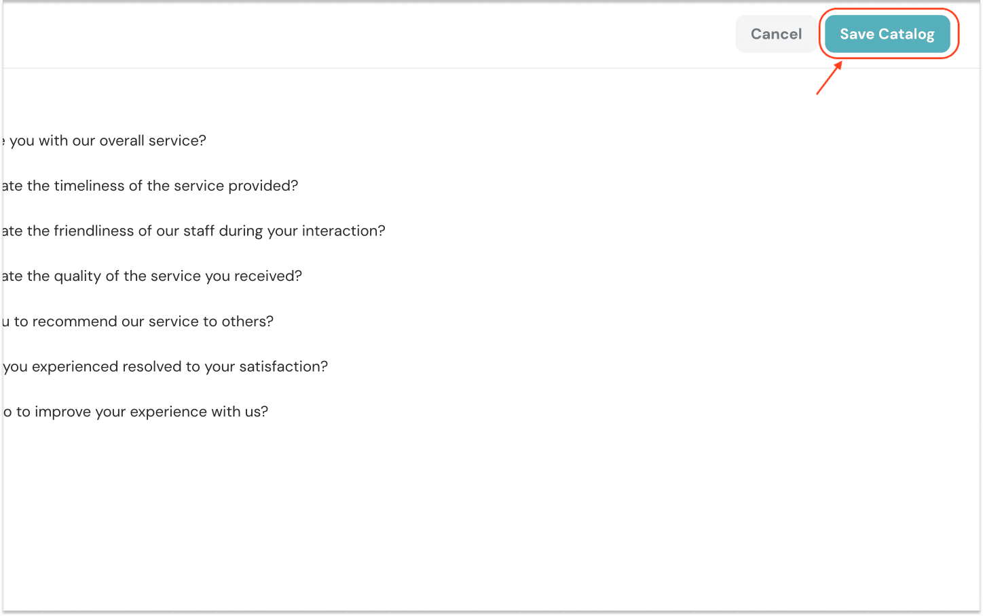The image size is (983, 616).
Task: Click the Cancel button
Action: (776, 34)
